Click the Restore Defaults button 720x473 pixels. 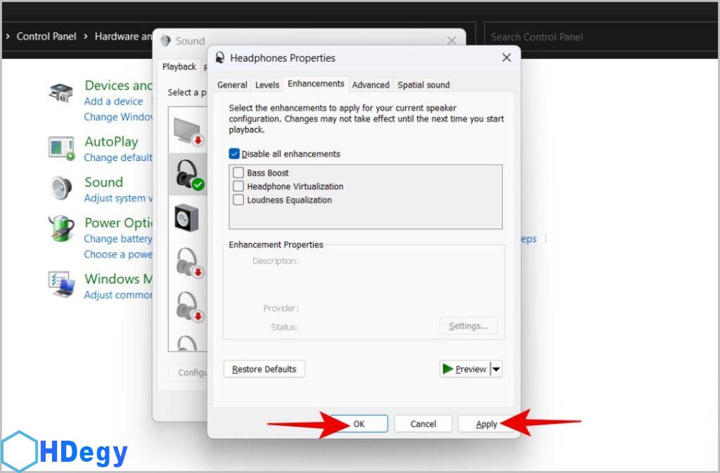pyautogui.click(x=264, y=369)
